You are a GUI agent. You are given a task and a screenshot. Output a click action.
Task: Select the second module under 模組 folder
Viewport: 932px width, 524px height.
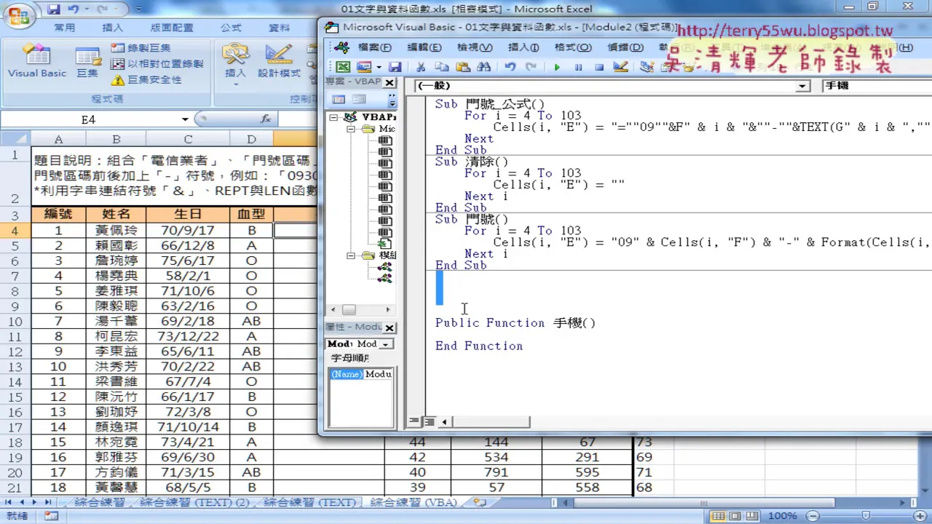(384, 278)
